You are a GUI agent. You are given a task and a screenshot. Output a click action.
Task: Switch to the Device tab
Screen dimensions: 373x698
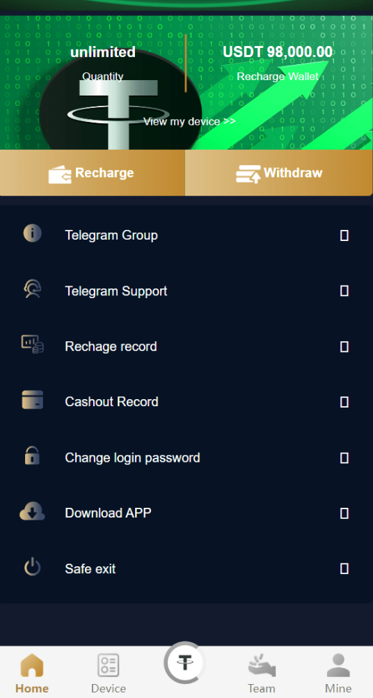coord(109,673)
